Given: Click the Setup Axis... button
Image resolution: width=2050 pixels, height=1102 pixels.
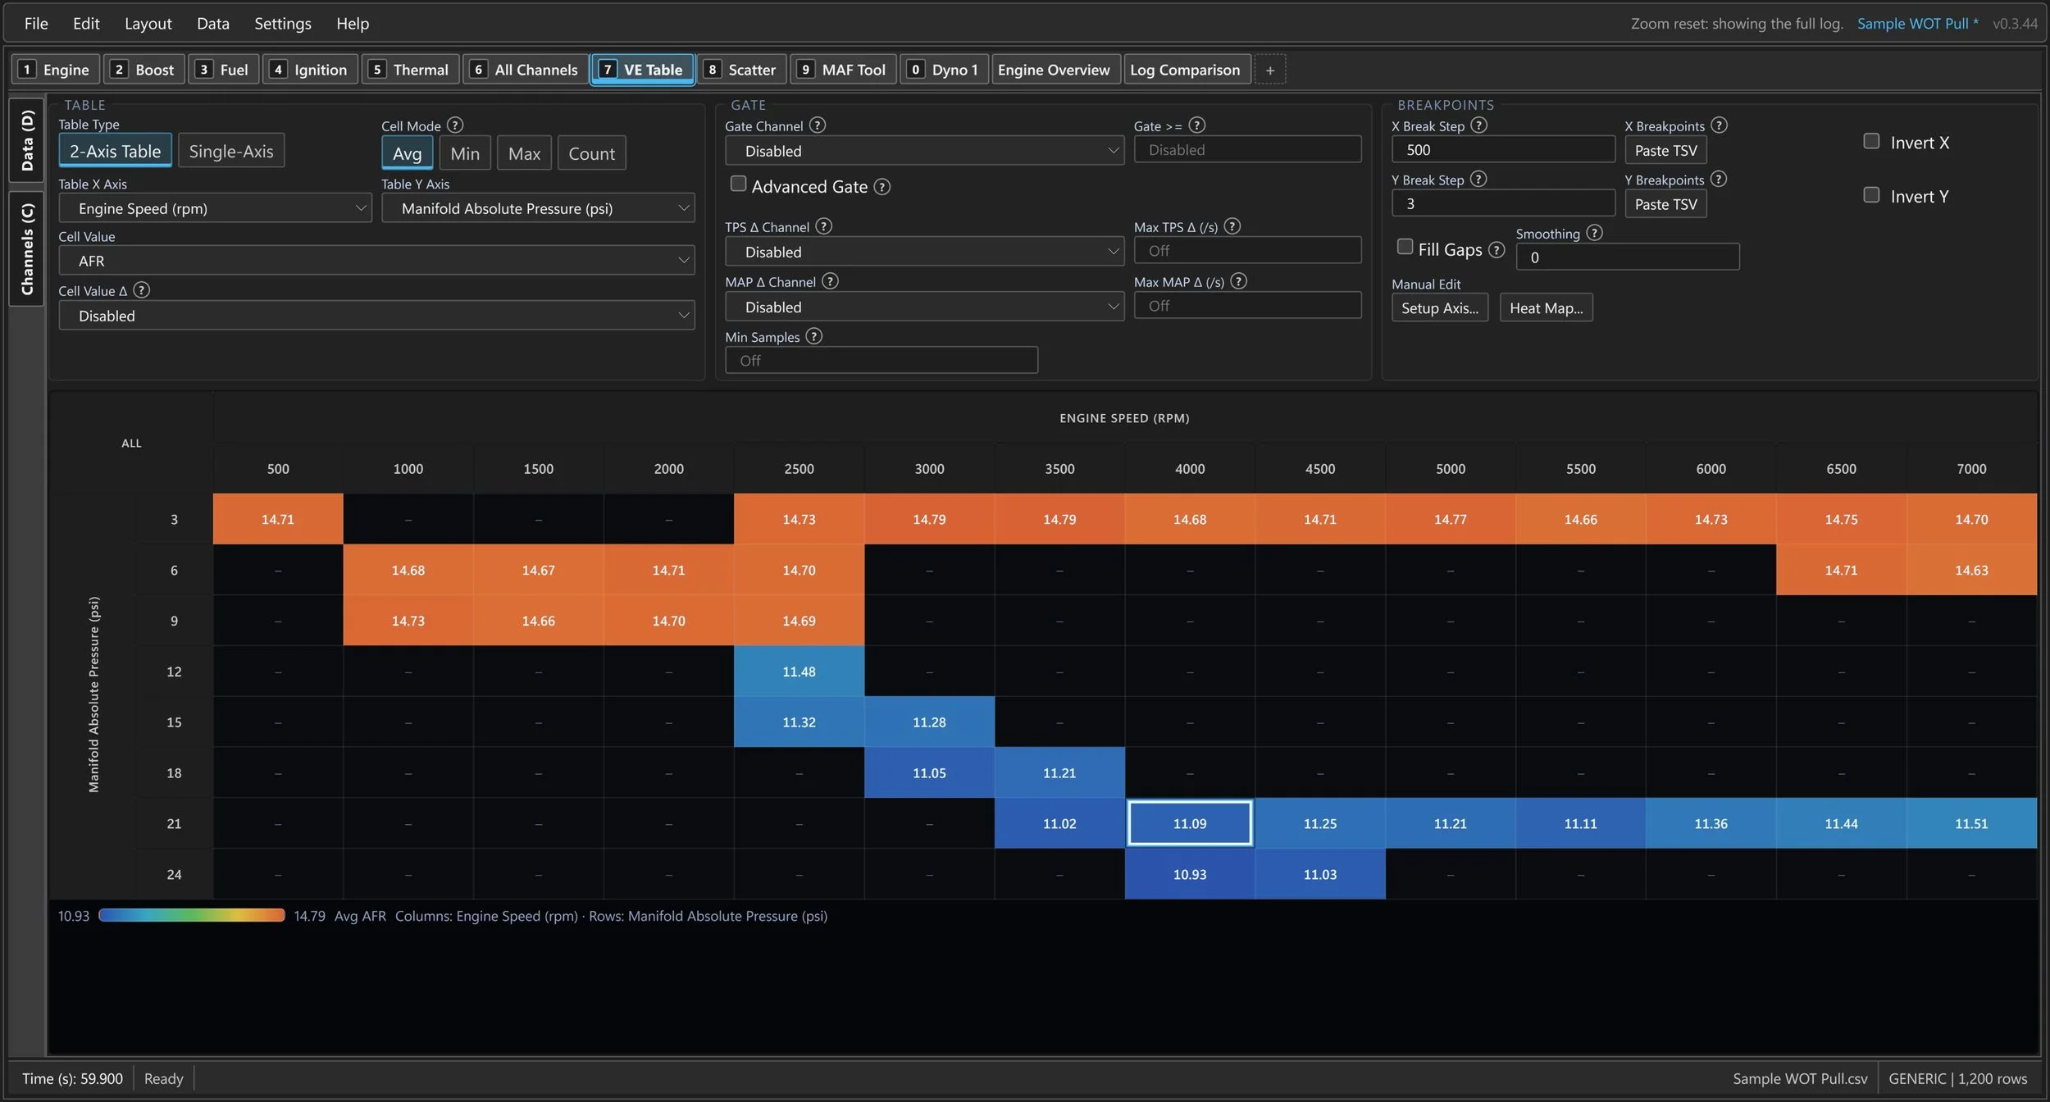Looking at the screenshot, I should click(x=1440, y=307).
